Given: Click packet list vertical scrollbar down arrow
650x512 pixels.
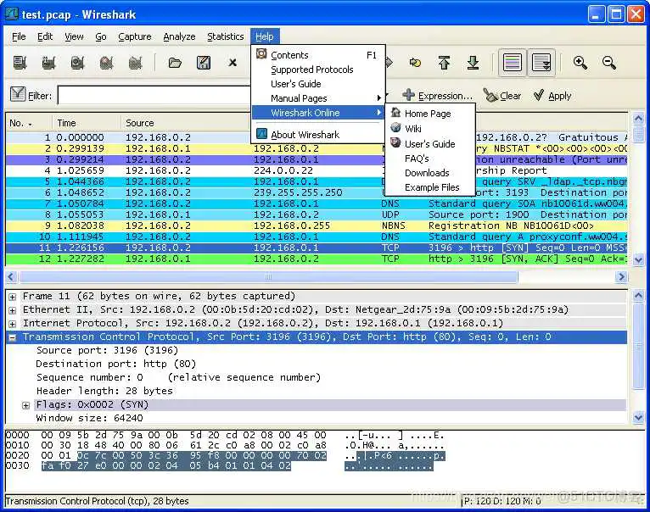Looking at the screenshot, I should (638, 259).
